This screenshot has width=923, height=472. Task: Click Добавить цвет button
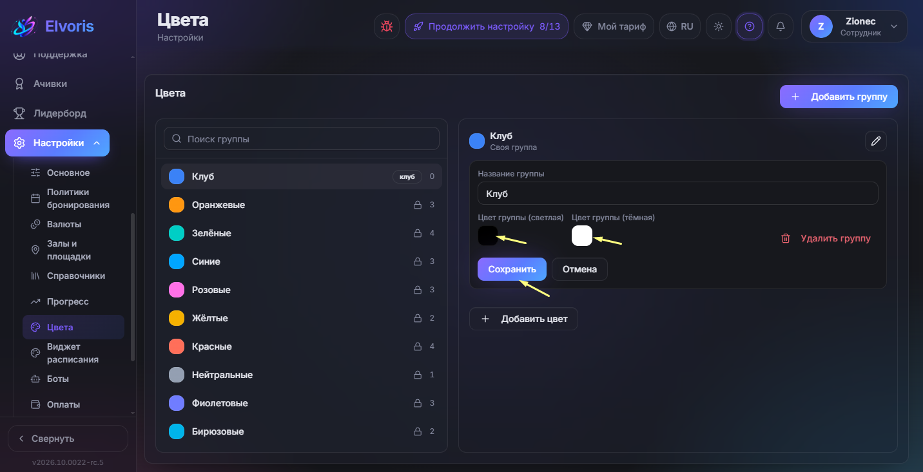[x=523, y=319]
